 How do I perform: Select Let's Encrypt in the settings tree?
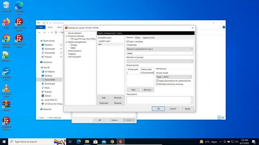click(x=74, y=57)
